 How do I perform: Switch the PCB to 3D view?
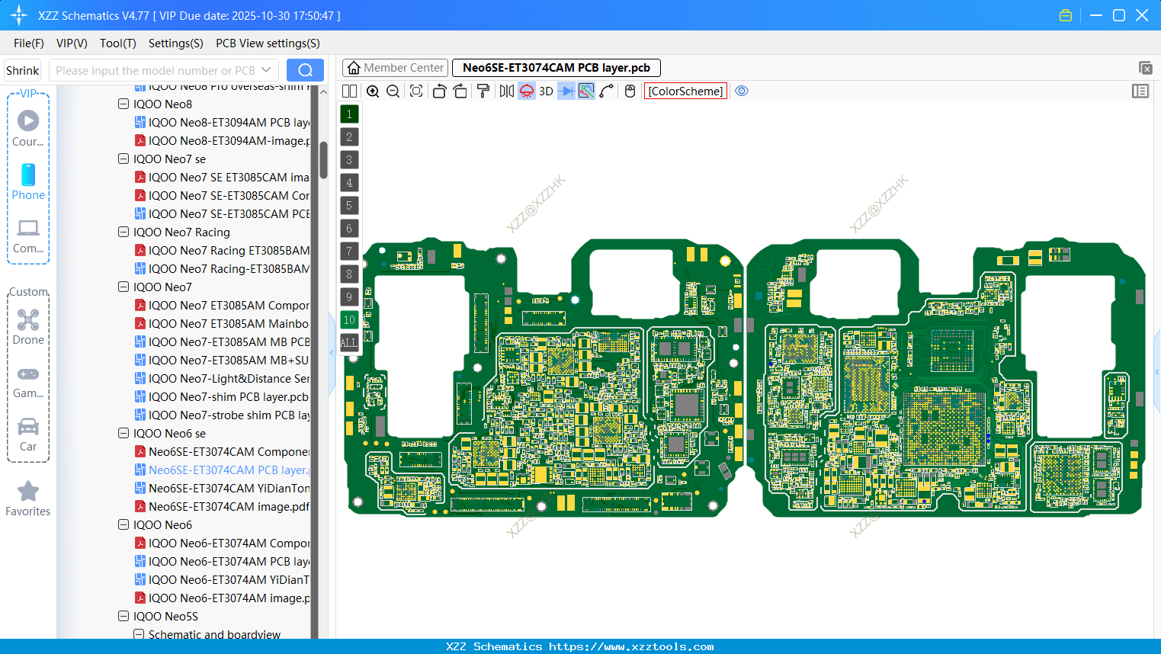pos(545,91)
